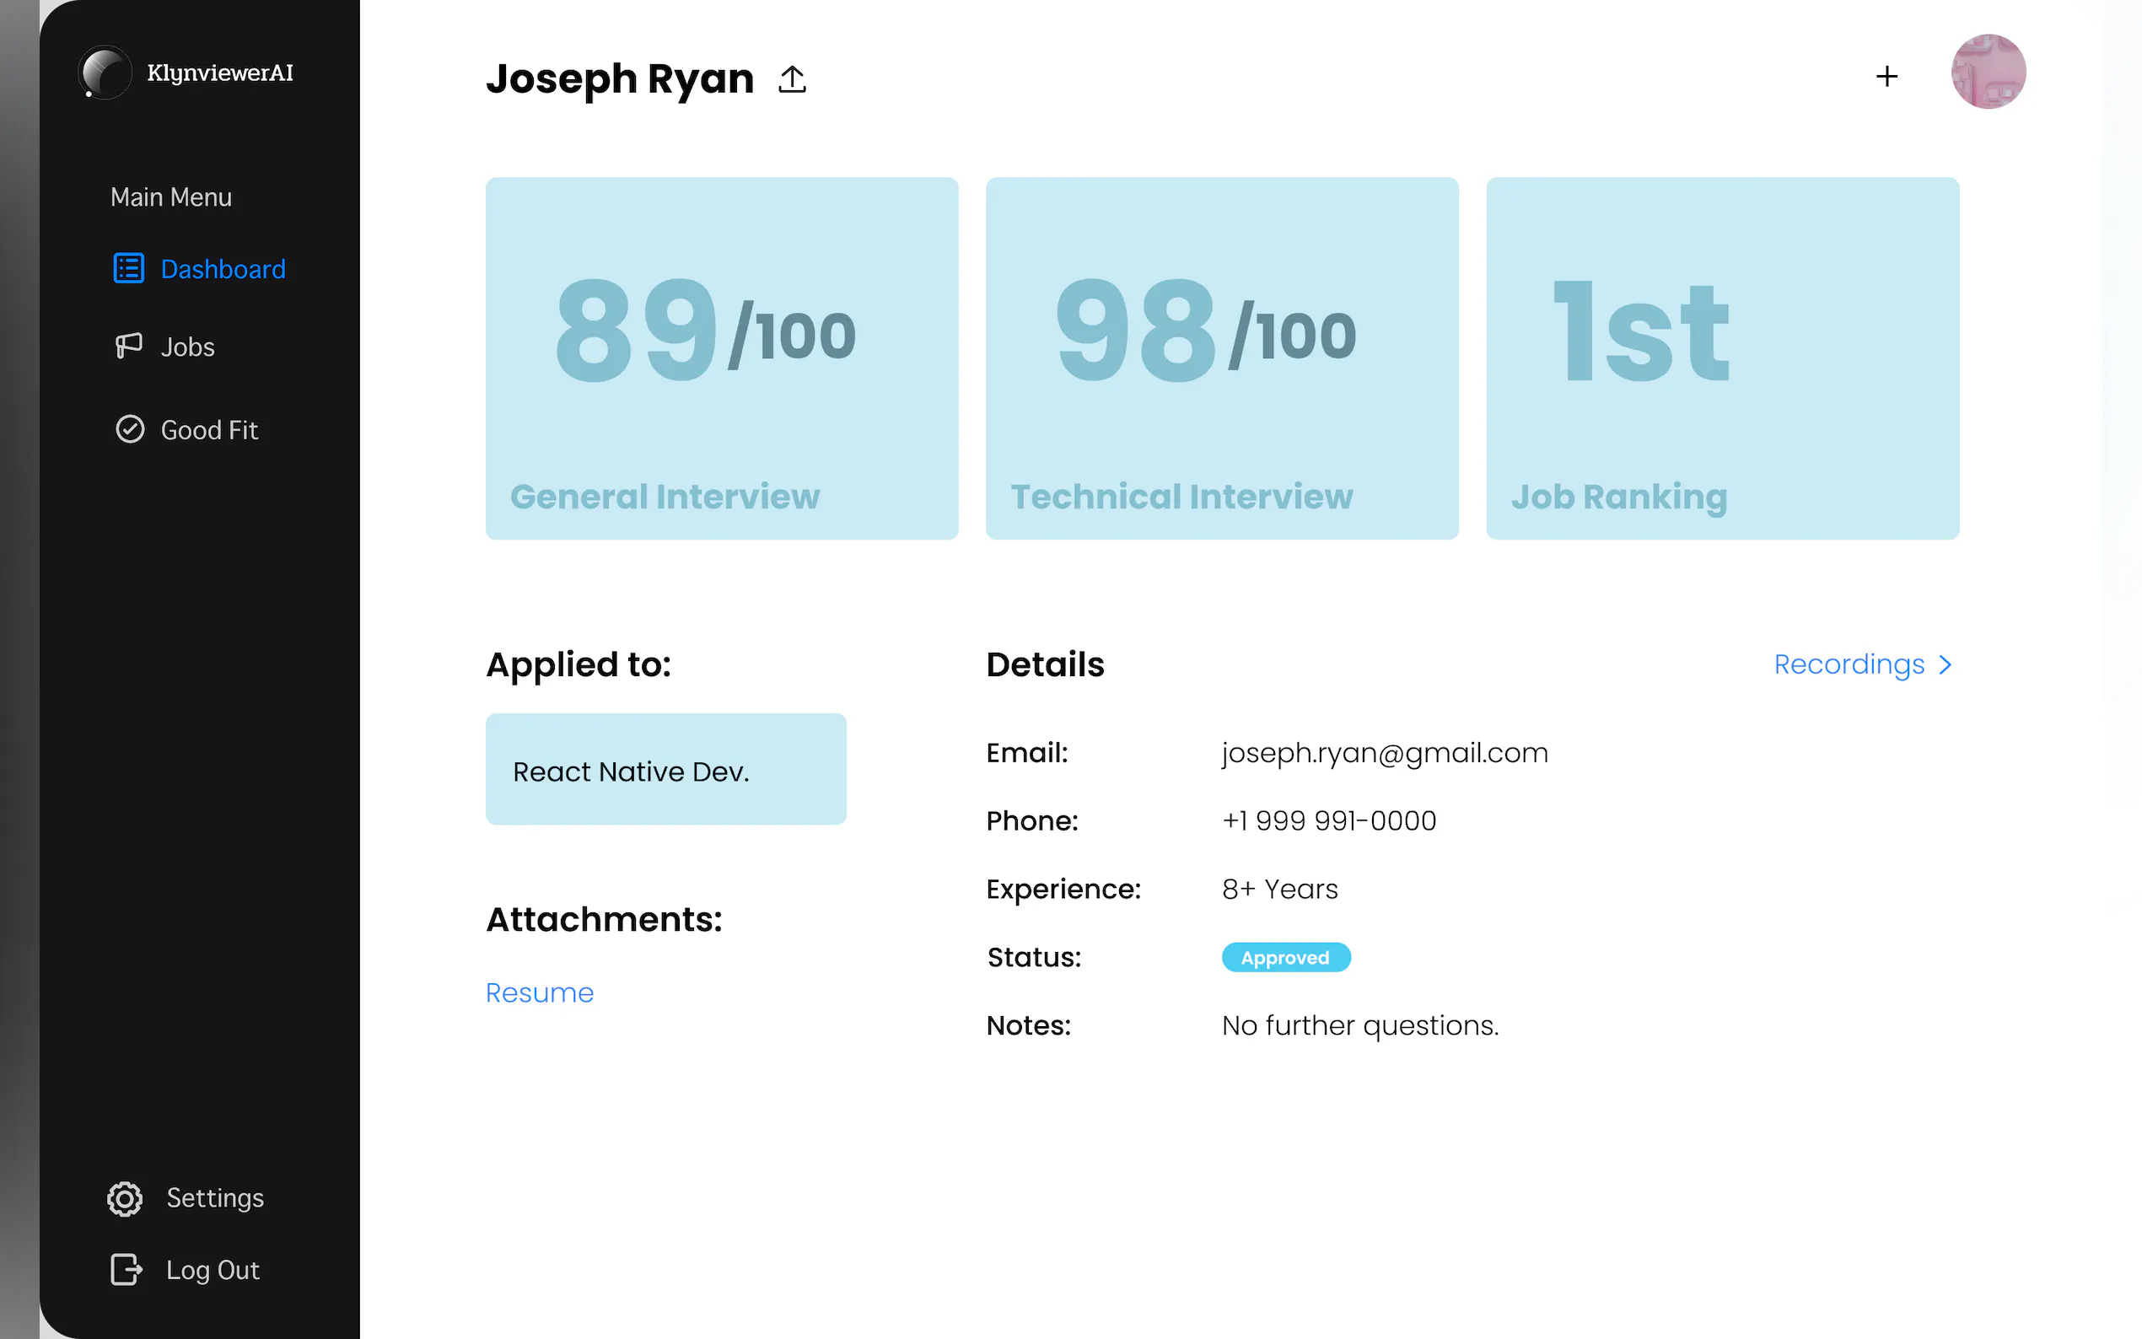Open Settings from the sidebar
The height and width of the screenshot is (1339, 2142).
[215, 1198]
